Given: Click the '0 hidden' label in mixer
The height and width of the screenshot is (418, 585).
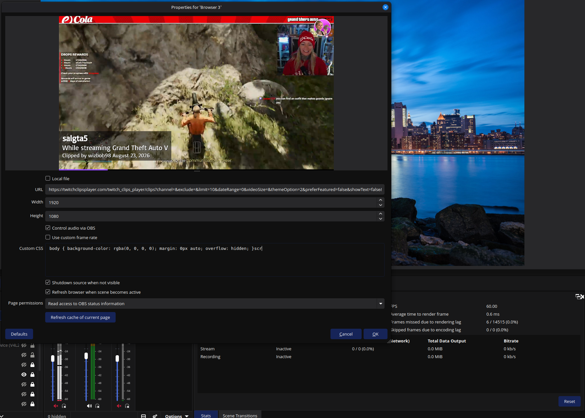Looking at the screenshot, I should pyautogui.click(x=57, y=416).
